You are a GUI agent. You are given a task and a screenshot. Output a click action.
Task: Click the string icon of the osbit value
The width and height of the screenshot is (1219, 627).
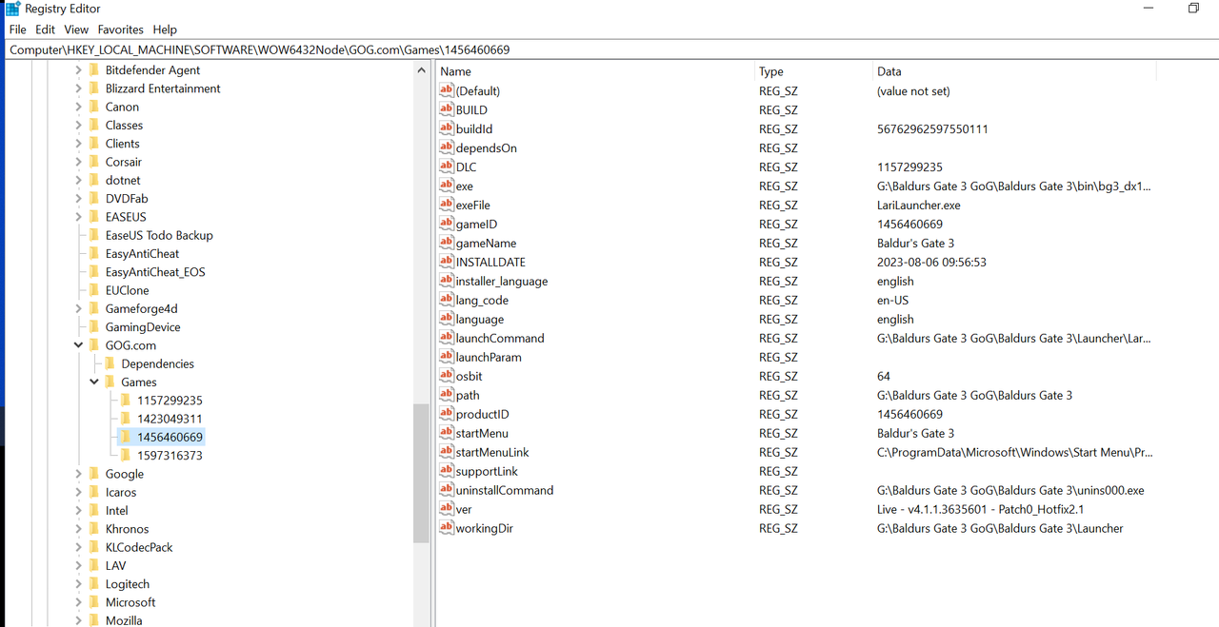point(447,376)
